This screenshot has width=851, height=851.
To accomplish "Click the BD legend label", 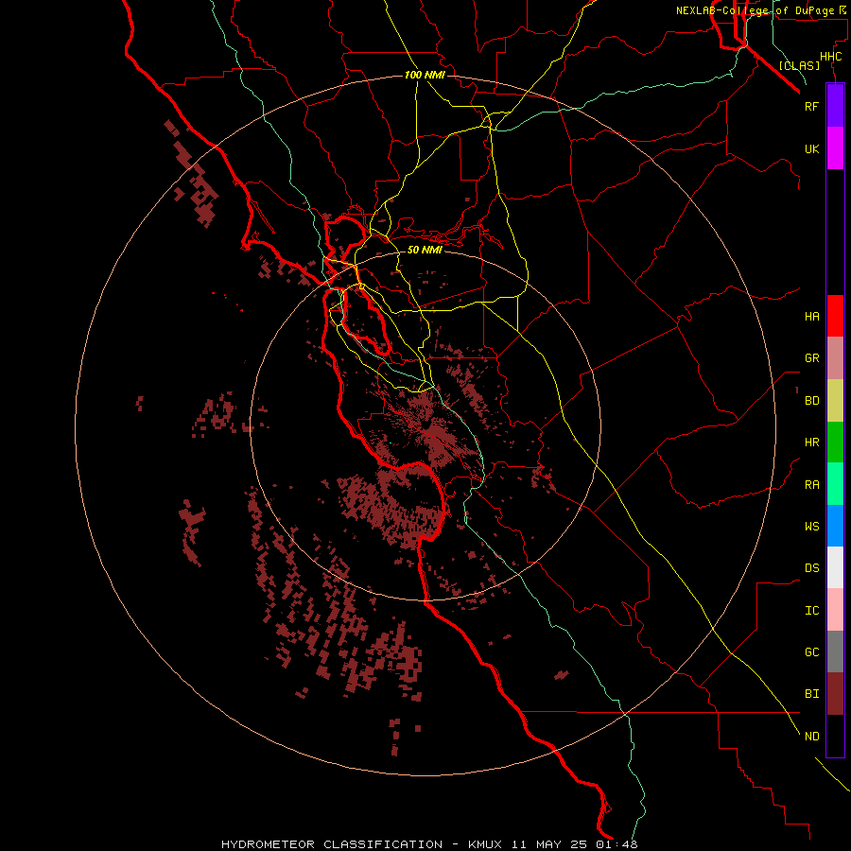I will [x=811, y=401].
